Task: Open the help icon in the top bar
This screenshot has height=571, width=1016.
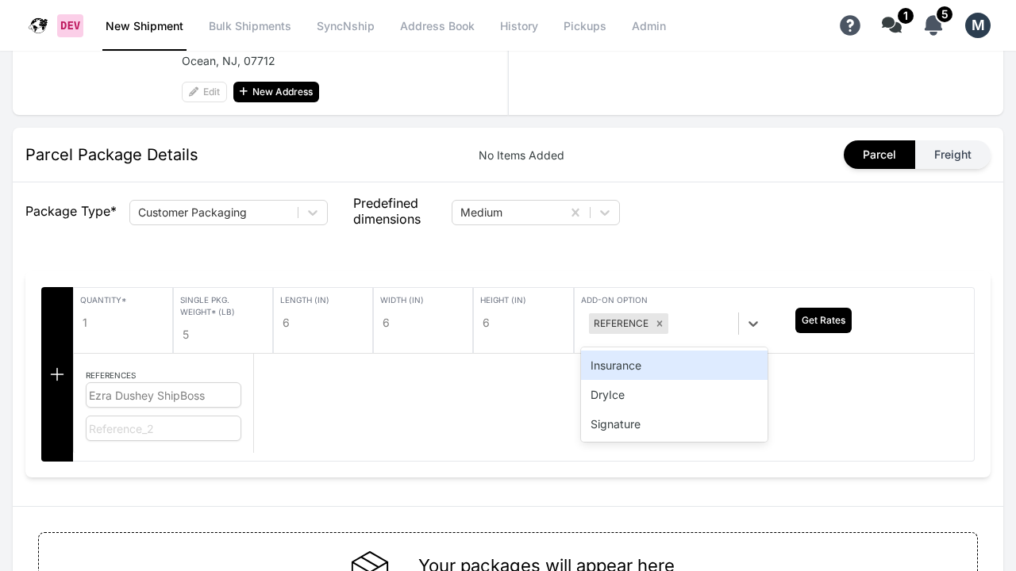Action: coord(850,25)
